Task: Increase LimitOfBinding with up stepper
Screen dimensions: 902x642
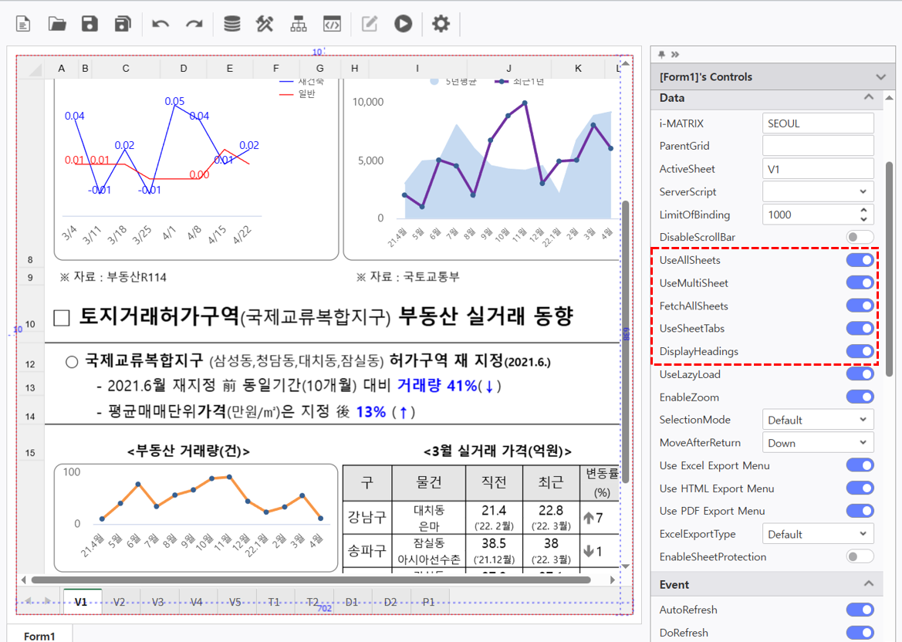Action: coord(864,211)
